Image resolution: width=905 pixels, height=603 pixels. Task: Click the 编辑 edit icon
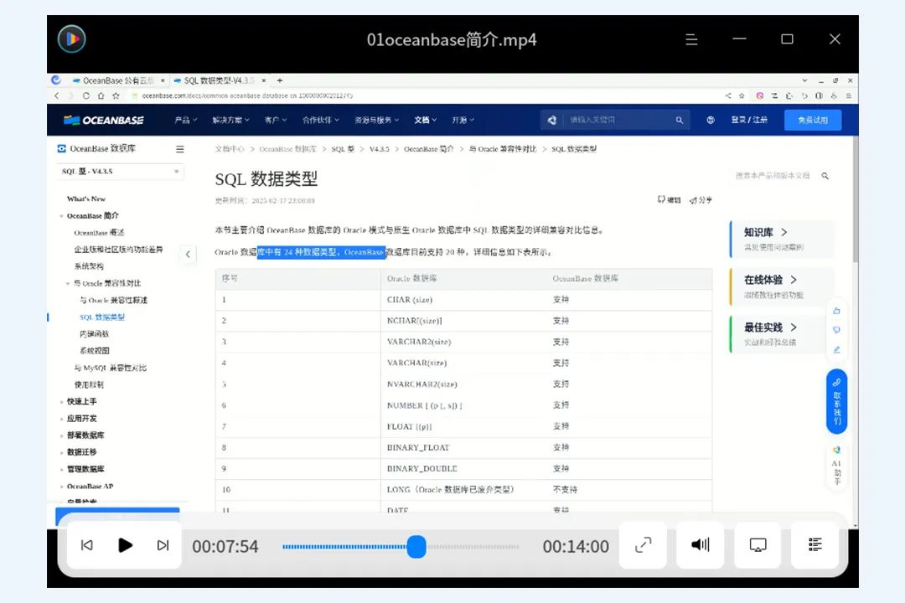669,199
